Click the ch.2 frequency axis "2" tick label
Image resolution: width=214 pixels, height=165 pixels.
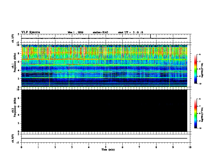19,123
